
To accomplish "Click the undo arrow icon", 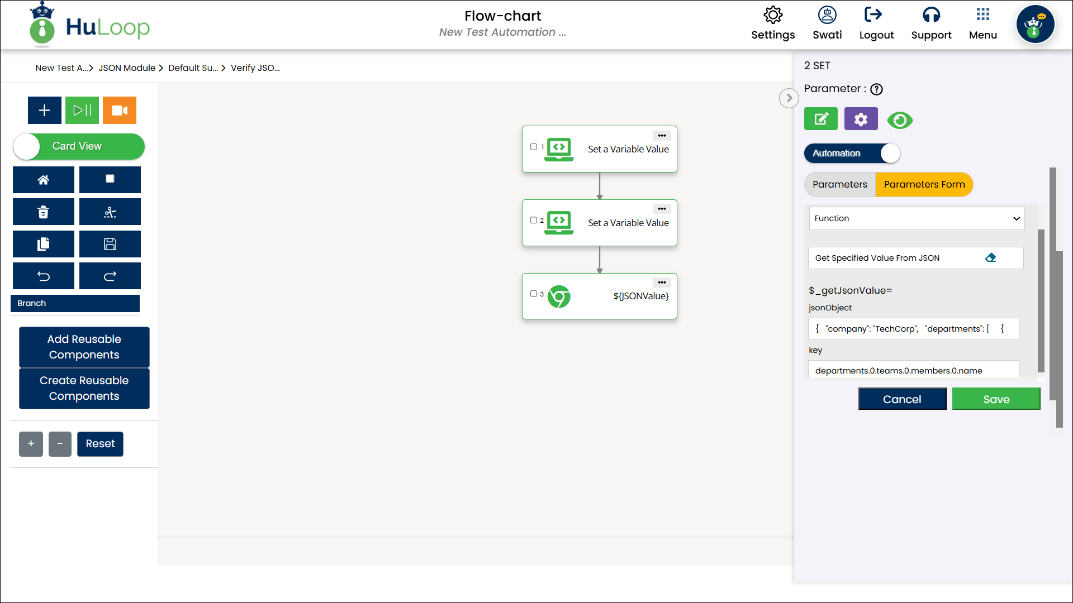I will tap(44, 276).
